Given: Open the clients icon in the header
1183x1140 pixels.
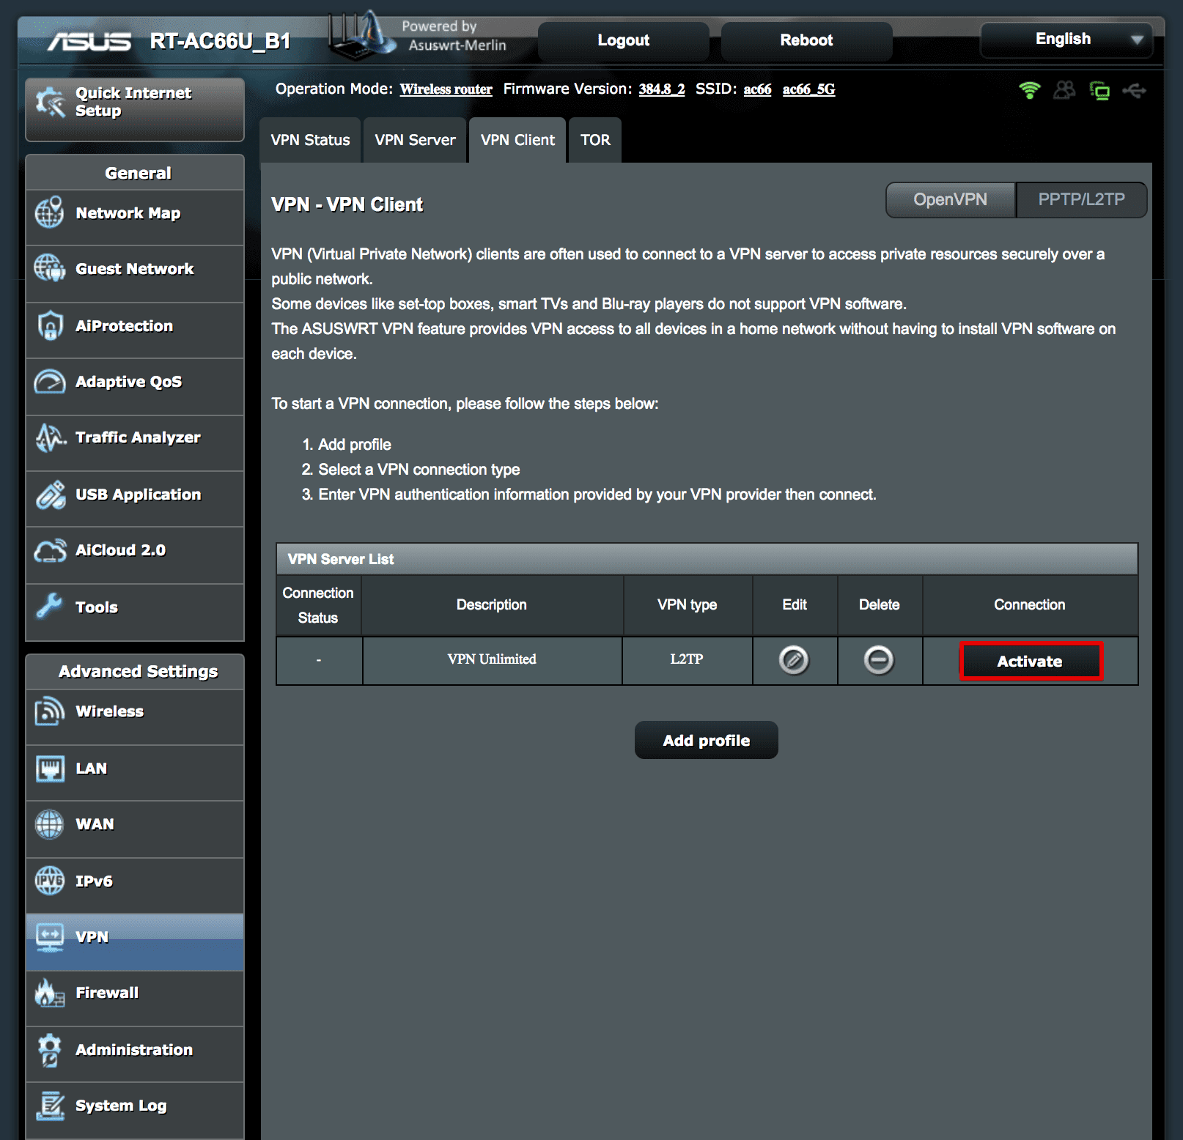Looking at the screenshot, I should click(1064, 91).
